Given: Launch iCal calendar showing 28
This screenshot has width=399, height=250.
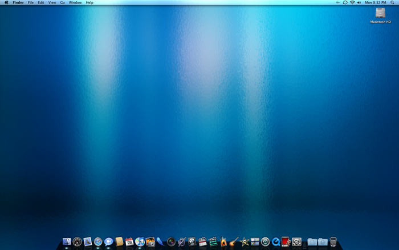Looking at the screenshot, I should (129, 241).
